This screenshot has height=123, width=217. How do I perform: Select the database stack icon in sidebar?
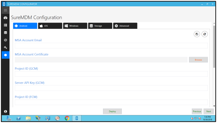[5, 33]
